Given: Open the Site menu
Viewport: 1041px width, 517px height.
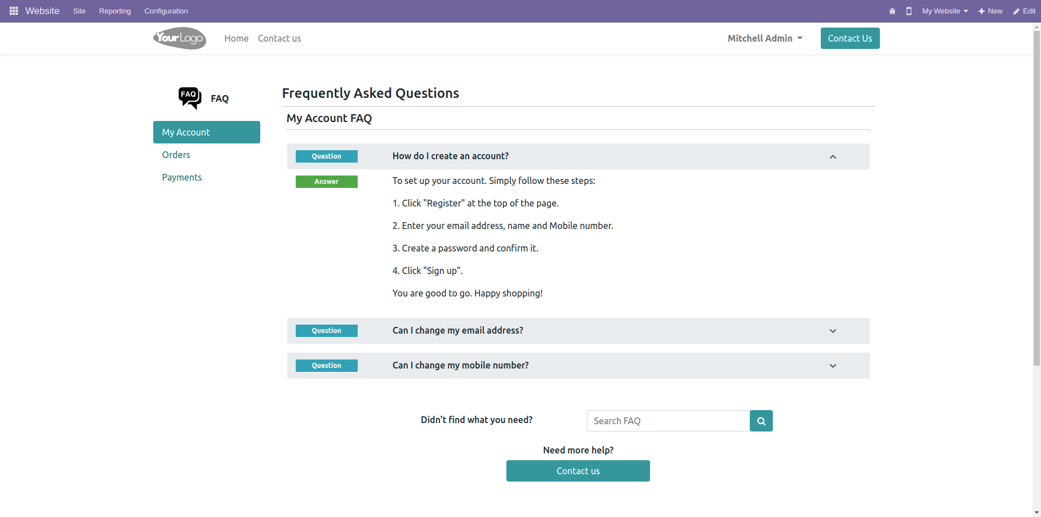Looking at the screenshot, I should click(79, 11).
